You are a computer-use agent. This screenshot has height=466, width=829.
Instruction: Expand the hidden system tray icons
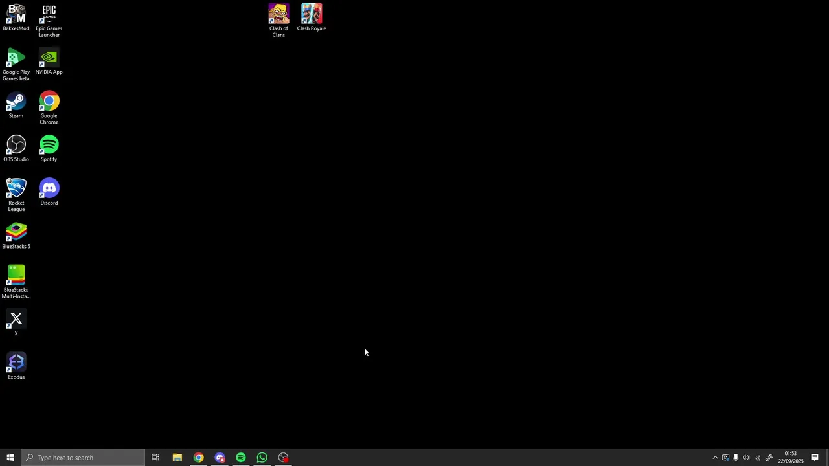(x=715, y=458)
